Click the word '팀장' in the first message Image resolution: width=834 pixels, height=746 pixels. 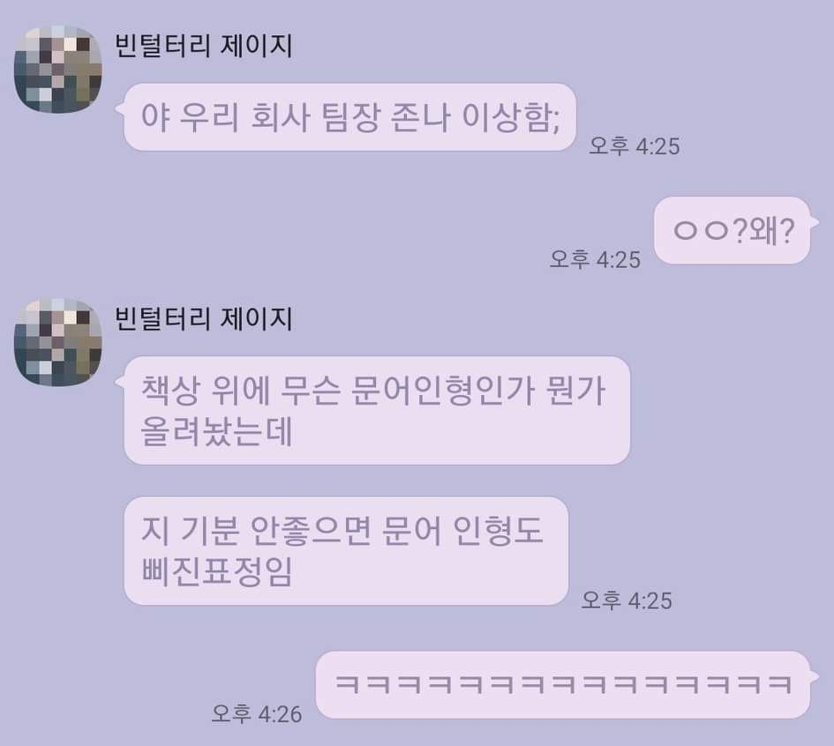(350, 116)
